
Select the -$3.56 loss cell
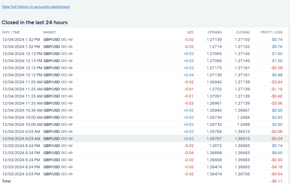point(277,103)
